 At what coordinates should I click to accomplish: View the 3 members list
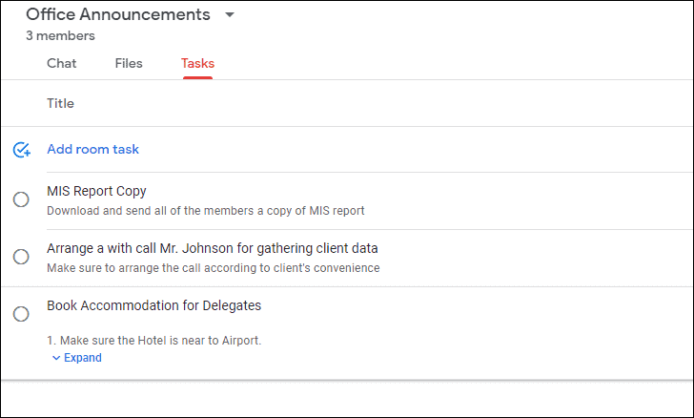(x=60, y=35)
